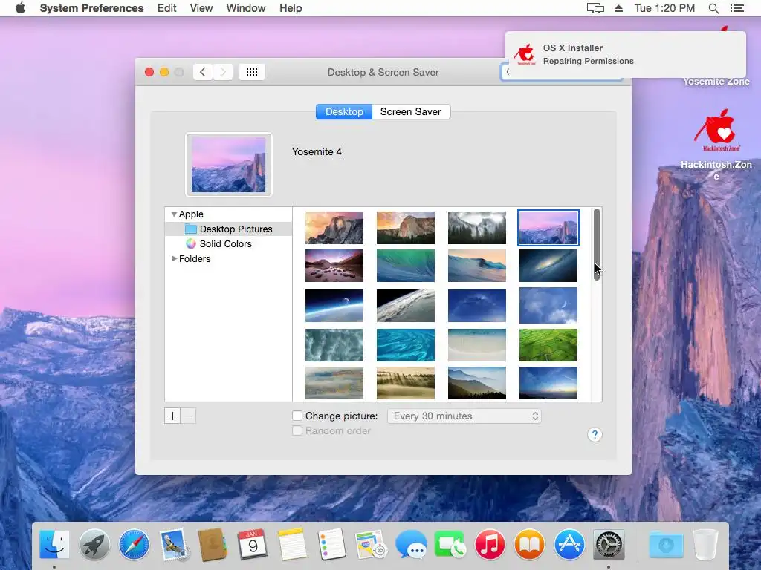Screen dimensions: 761x570
Task: Open the Every 30 minutes dropdown
Action: click(x=464, y=416)
